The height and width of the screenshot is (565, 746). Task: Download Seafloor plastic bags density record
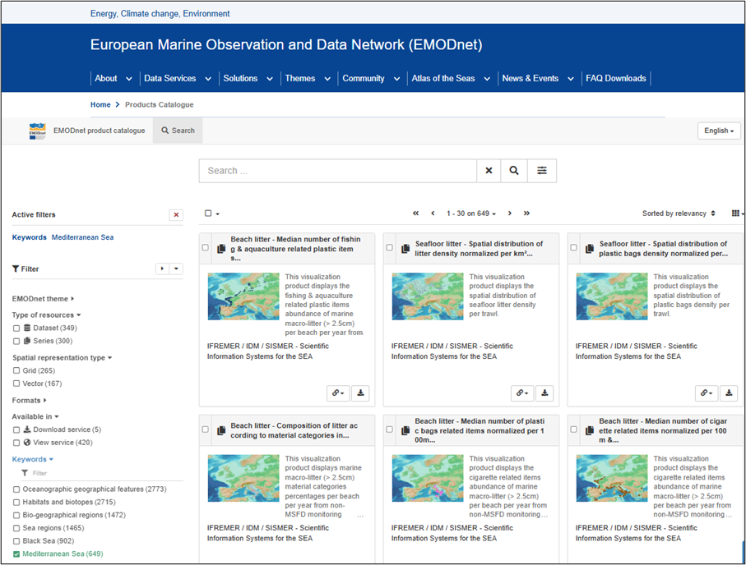(729, 393)
